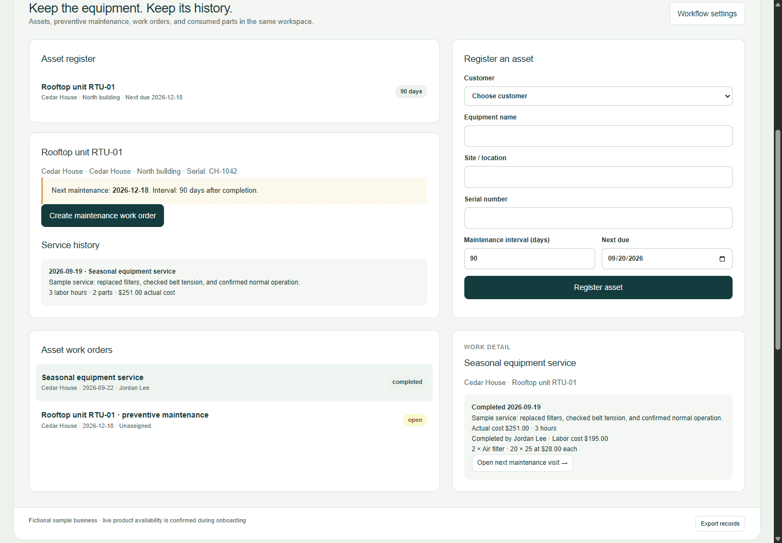This screenshot has height=543, width=782.
Task: Click the open status badge
Action: (415, 420)
